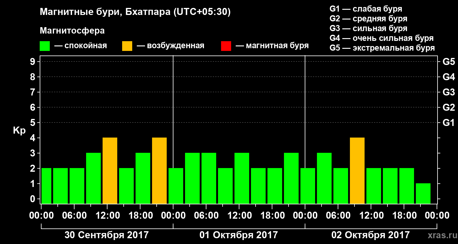Select the yellow Kp 4 bar above 12:00 on 30 September

tap(110, 171)
